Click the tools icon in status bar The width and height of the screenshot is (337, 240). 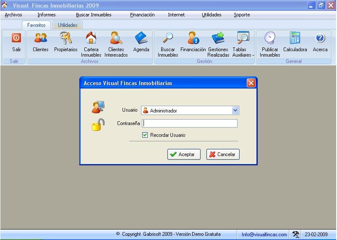pyautogui.click(x=296, y=234)
